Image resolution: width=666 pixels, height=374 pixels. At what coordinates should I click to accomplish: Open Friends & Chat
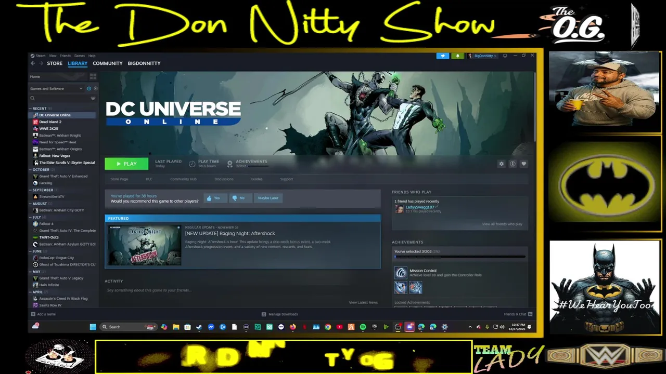click(518, 314)
